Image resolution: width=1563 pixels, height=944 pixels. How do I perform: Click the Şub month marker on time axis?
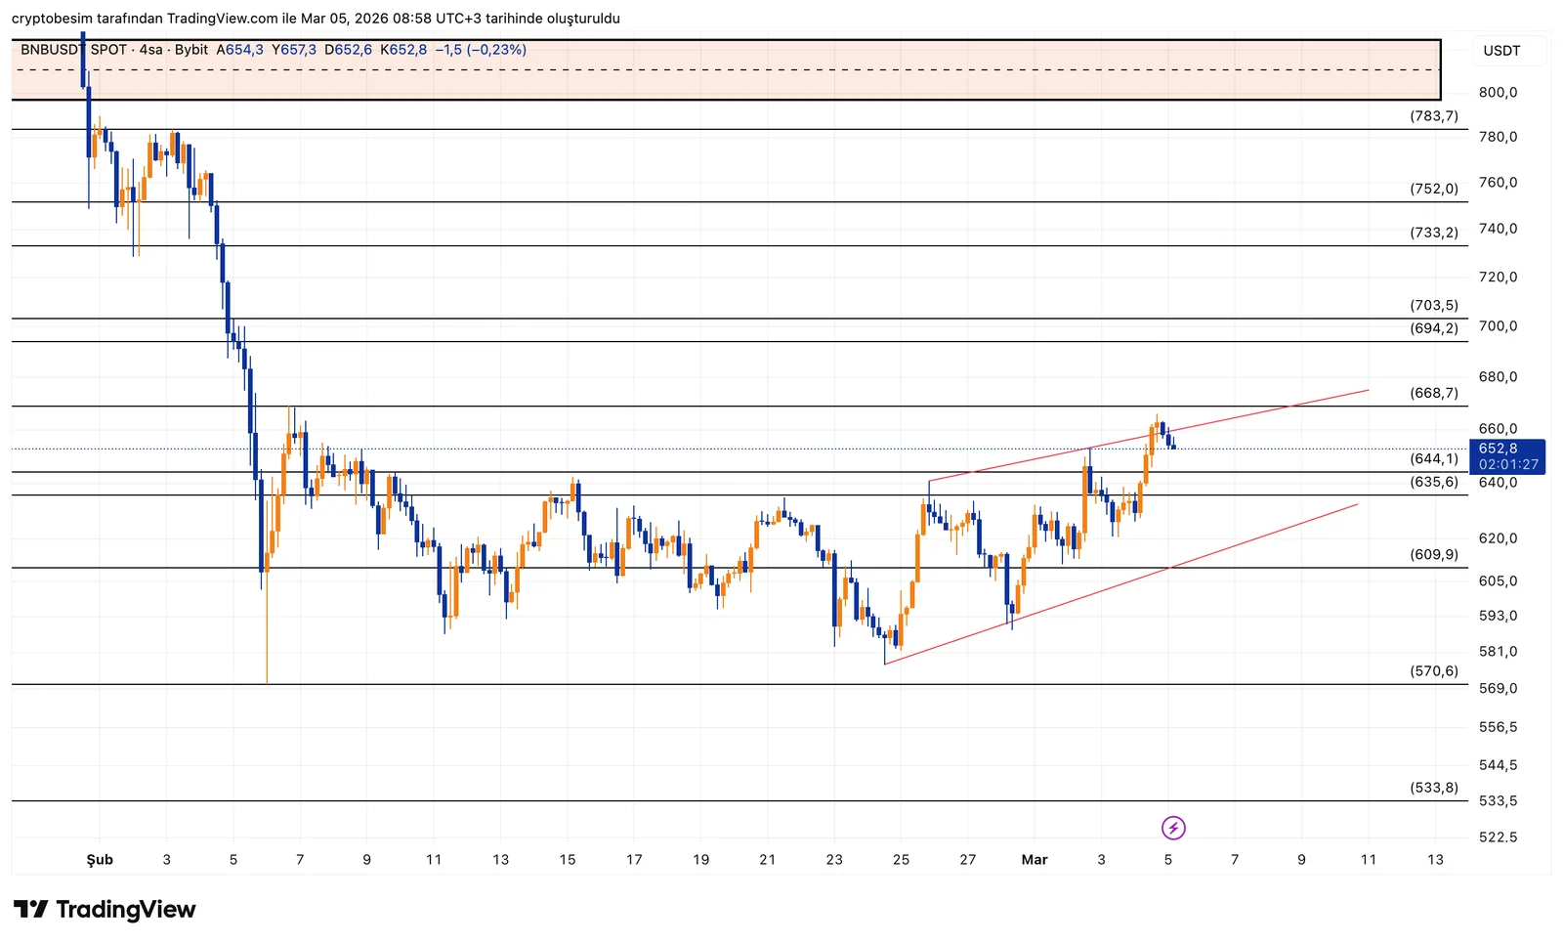(x=100, y=860)
